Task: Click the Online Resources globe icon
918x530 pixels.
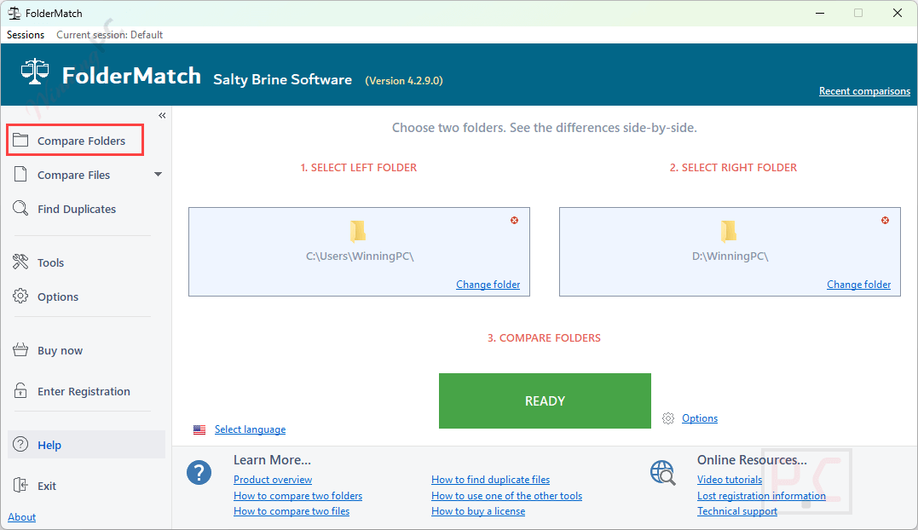Action: coord(663,473)
